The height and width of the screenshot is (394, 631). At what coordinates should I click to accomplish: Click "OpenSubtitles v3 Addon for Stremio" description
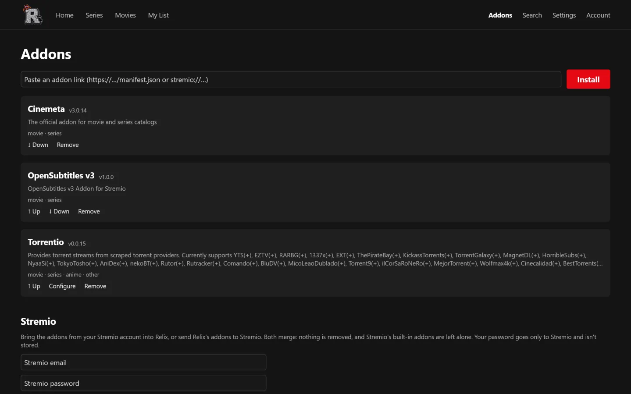(77, 189)
